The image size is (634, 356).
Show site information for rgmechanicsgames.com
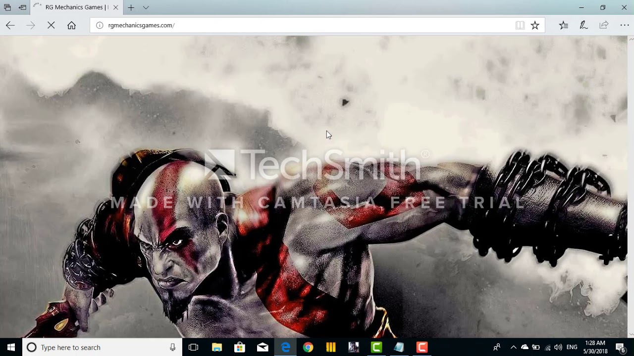[100, 25]
